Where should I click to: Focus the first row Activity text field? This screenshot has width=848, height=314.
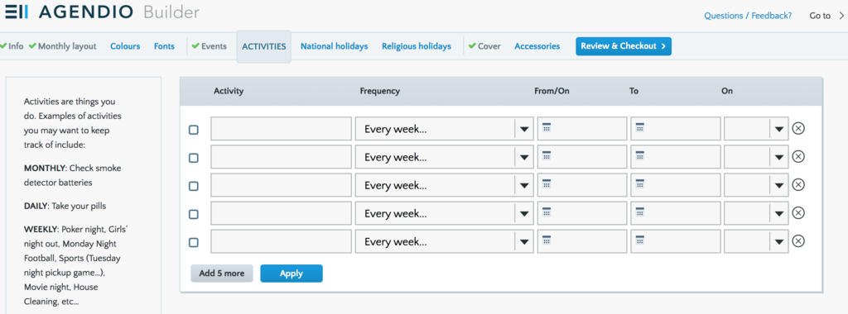(x=282, y=128)
